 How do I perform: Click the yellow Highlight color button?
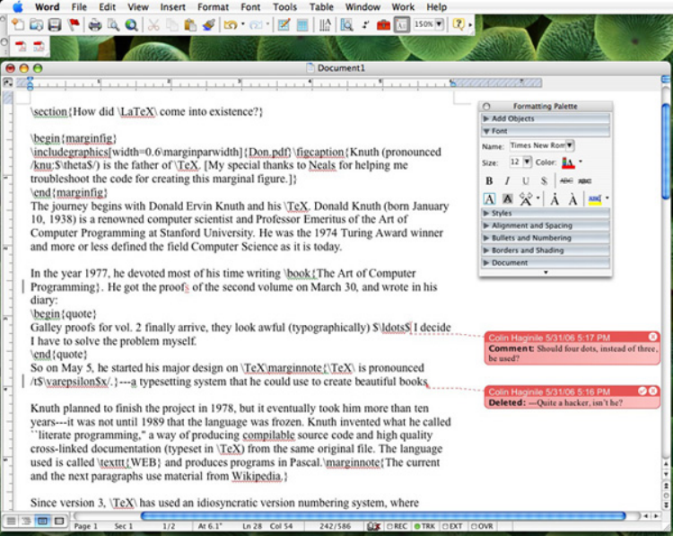pos(595,198)
